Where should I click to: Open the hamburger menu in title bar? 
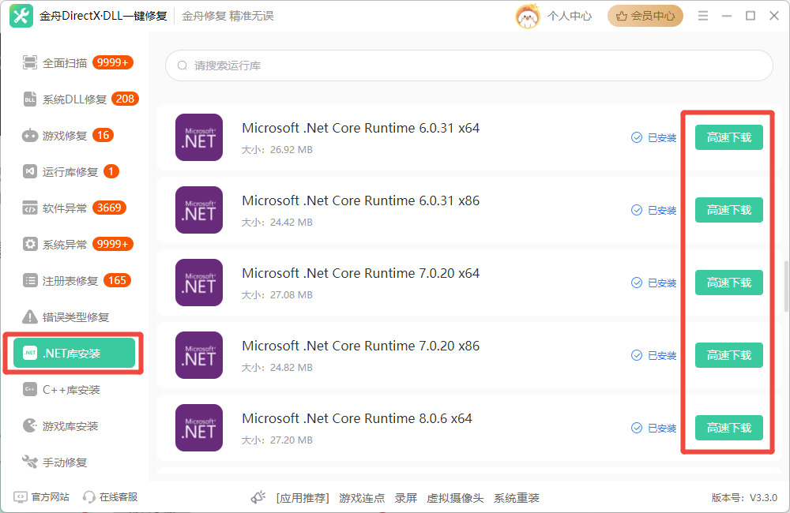pyautogui.click(x=703, y=16)
